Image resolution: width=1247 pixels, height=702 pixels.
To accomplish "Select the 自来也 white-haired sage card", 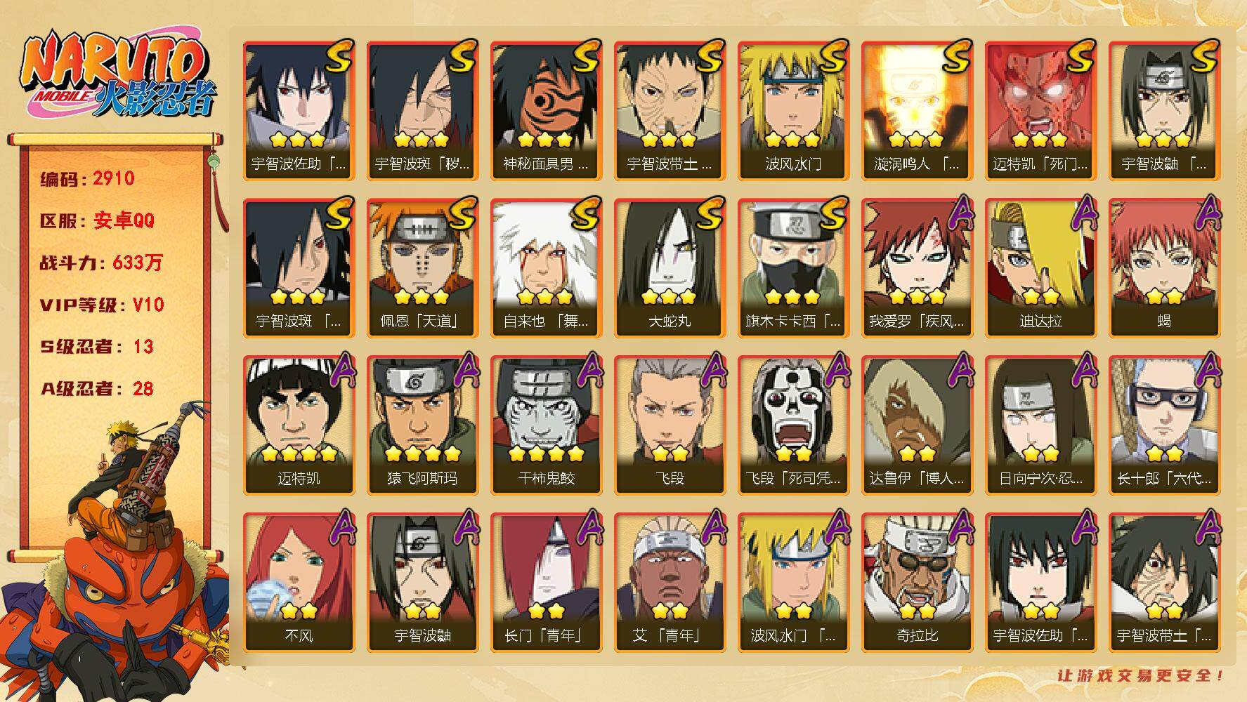I will (546, 268).
